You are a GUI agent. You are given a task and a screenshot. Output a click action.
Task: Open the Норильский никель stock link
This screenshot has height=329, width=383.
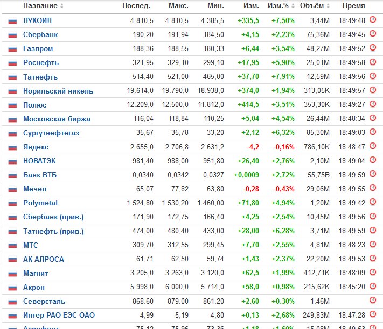(x=58, y=91)
